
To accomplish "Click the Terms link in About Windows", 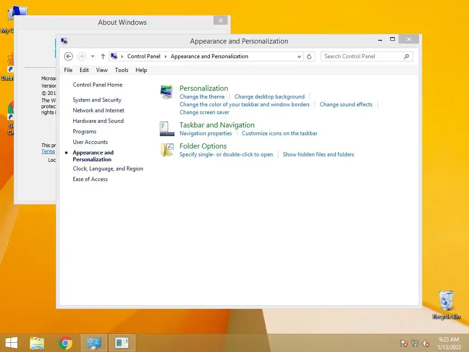I will (x=48, y=151).
